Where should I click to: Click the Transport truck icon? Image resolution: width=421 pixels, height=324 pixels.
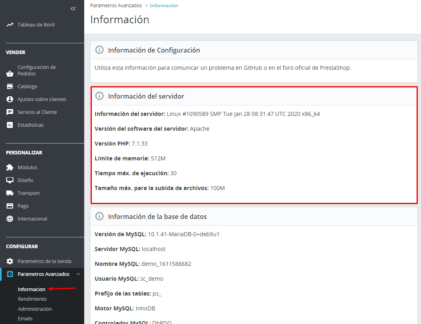(10, 193)
